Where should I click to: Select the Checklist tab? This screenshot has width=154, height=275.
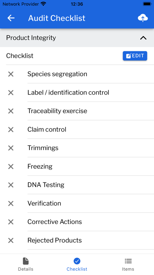[77, 264]
